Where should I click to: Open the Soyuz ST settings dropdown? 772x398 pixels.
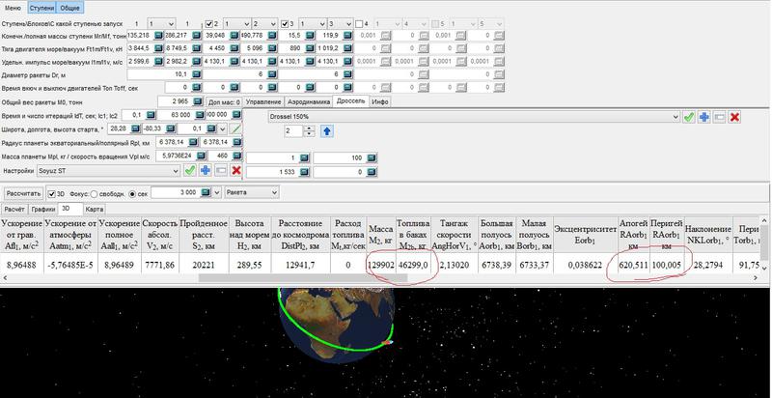(177, 170)
